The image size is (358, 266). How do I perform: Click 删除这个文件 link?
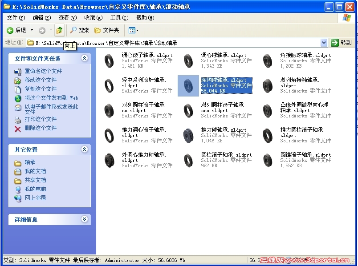pos(41,128)
